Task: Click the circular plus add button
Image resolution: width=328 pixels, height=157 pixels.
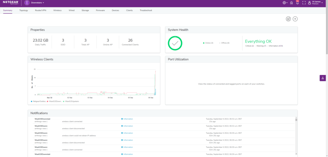Action: (295, 19)
